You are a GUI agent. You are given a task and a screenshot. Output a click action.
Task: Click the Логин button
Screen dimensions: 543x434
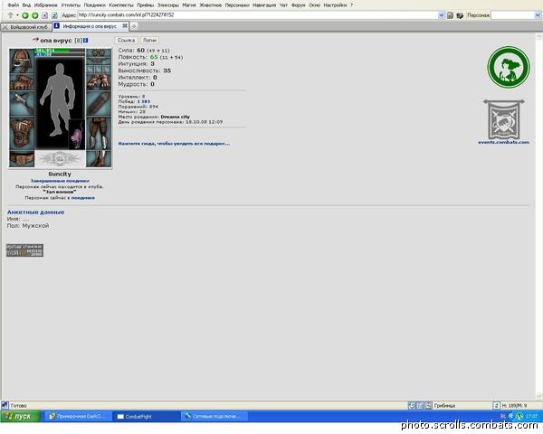click(149, 41)
